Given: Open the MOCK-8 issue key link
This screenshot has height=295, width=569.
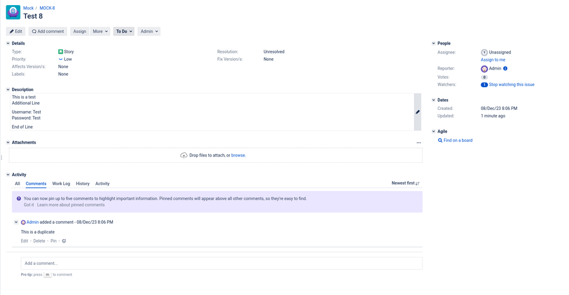Looking at the screenshot, I should (x=47, y=8).
